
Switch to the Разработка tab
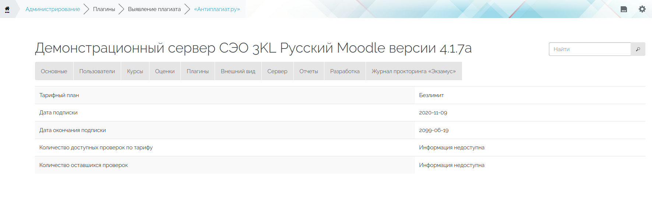coord(345,71)
